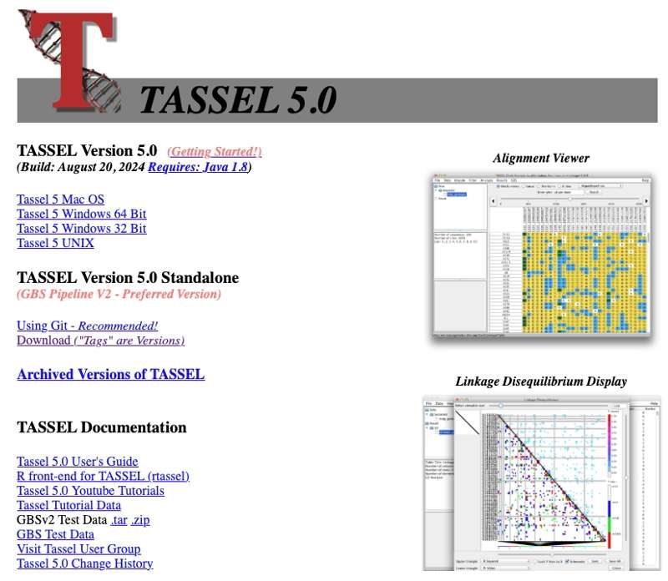Image resolution: width=668 pixels, height=581 pixels.
Task: Click the TASSEL Documentation heading
Action: tap(102, 427)
